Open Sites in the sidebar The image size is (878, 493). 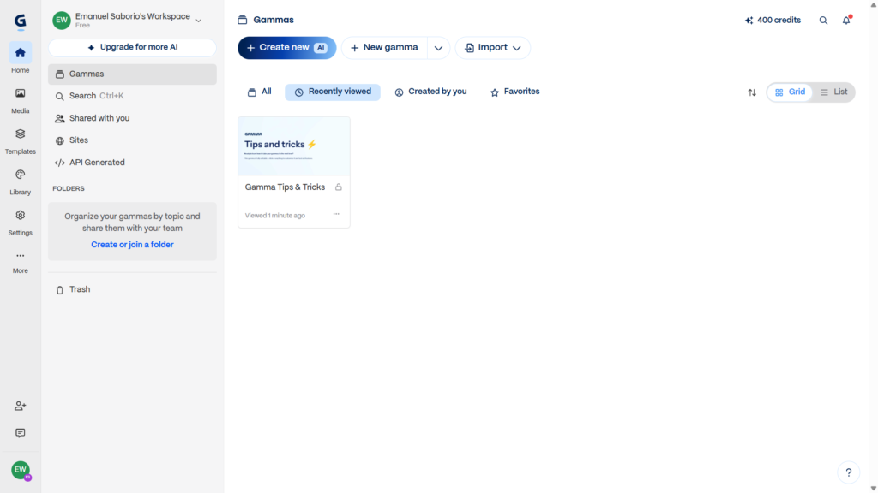click(x=132, y=140)
